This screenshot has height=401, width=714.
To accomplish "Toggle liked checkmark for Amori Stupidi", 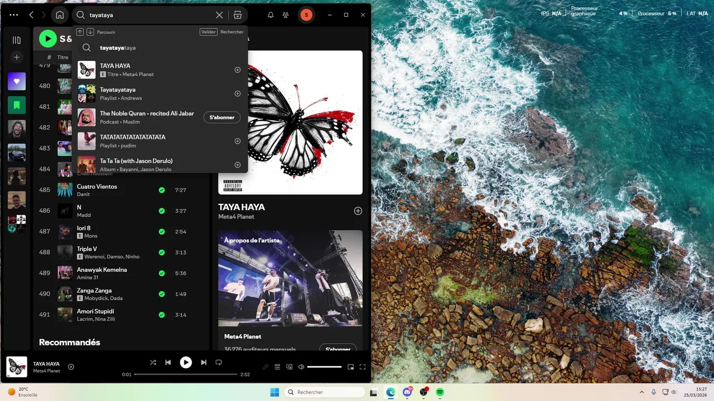I will click(162, 315).
